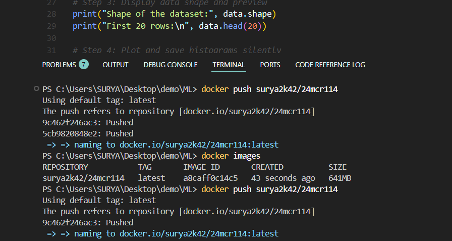
Task: Click the Step 4 histogram comment line
Action: 177,50
